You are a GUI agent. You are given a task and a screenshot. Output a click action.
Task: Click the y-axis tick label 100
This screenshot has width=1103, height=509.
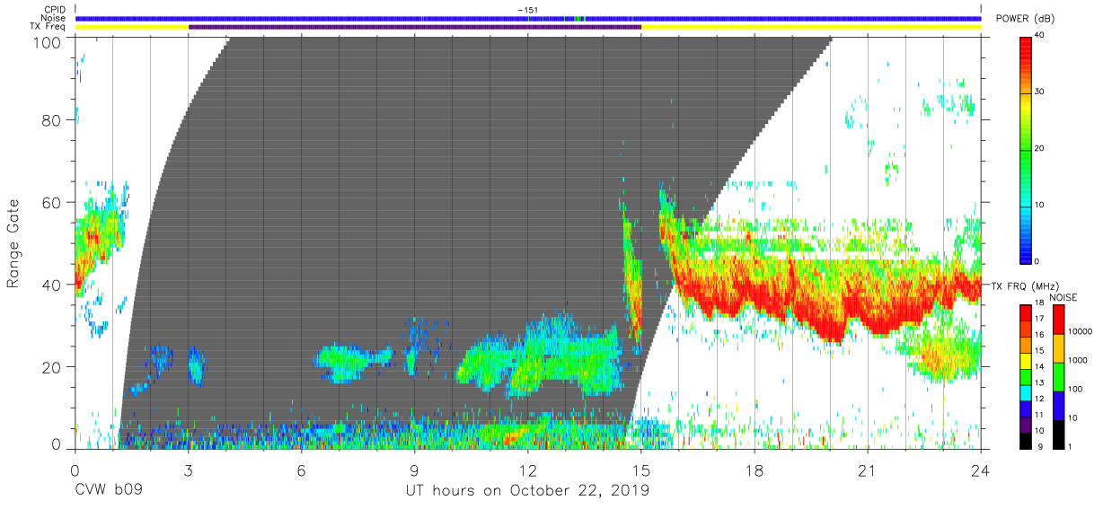tap(49, 42)
